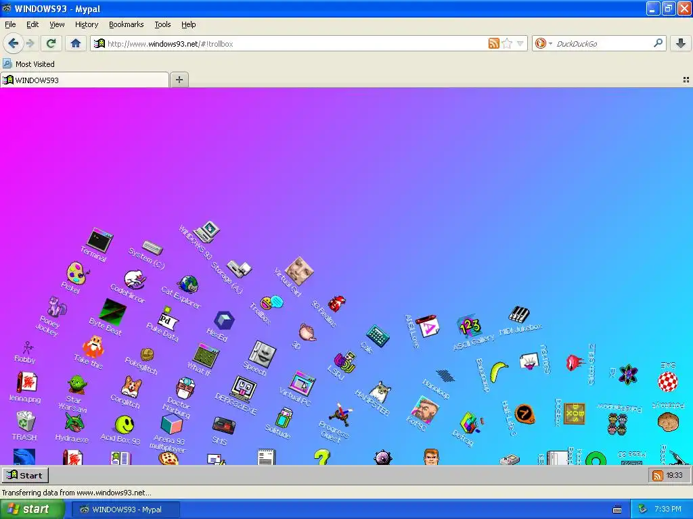Viewport: 693px width, 519px height.
Task: Open the TRASH recycle bin
Action: click(26, 421)
